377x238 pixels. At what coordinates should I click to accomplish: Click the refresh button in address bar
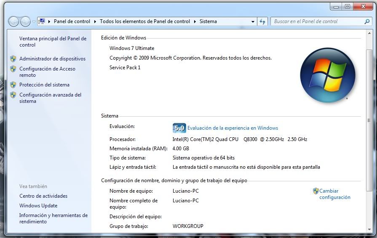coord(262,21)
